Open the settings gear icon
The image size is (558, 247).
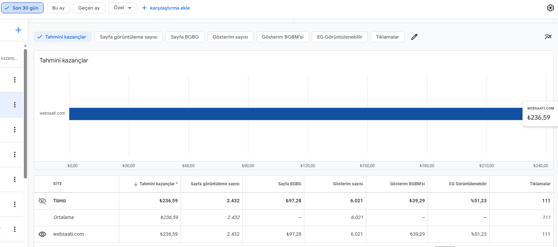tap(550, 8)
